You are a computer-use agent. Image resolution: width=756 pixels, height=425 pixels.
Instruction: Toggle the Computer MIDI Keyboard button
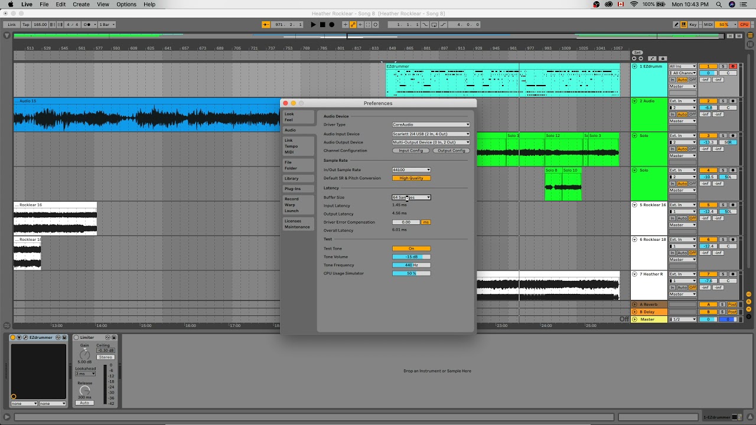(x=684, y=25)
